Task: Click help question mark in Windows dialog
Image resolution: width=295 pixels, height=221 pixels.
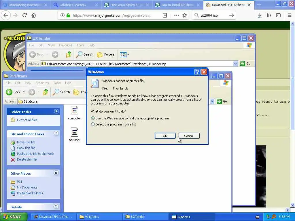Action: [197, 72]
